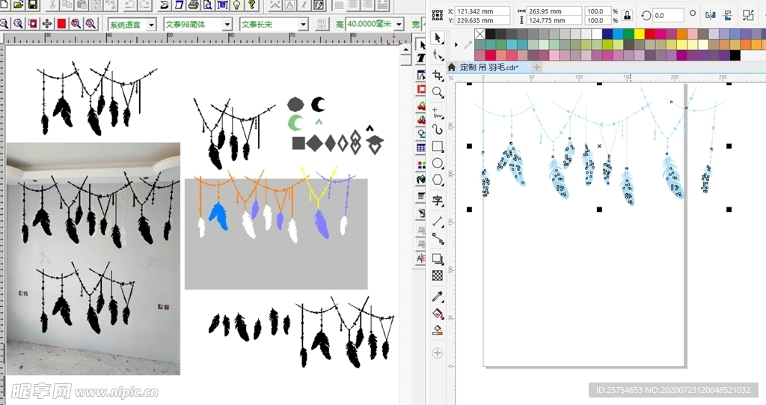Viewport: 766px width, 405px height.
Task: Expand the 文泰长宋 font dropdown
Action: click(303, 25)
